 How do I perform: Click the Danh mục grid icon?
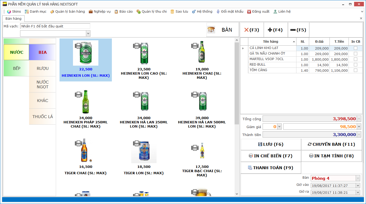click(x=27, y=12)
